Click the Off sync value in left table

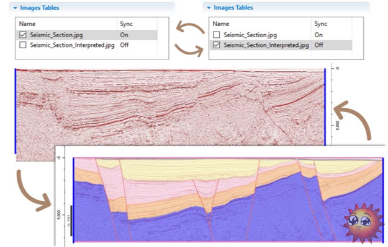(124, 45)
